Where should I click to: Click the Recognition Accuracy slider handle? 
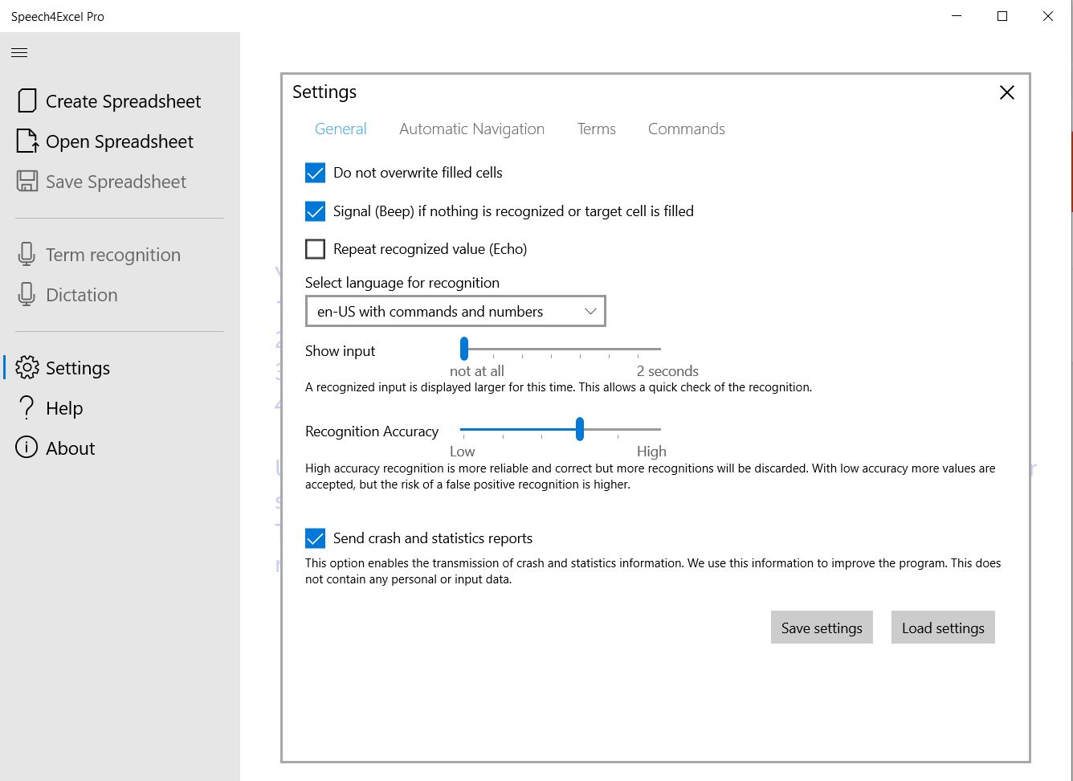[x=579, y=430]
